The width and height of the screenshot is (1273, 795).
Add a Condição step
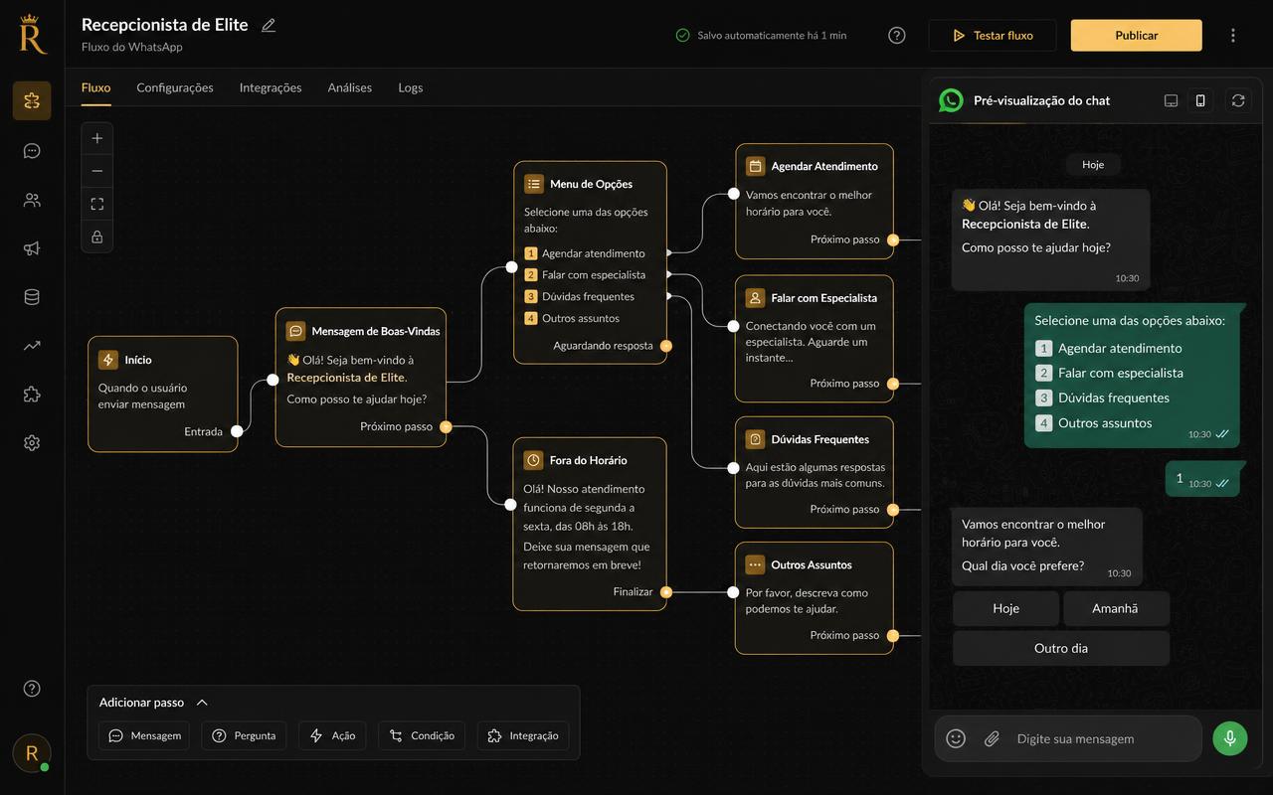(422, 736)
